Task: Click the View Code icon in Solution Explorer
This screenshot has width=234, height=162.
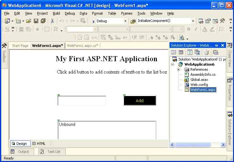Action: [174, 52]
